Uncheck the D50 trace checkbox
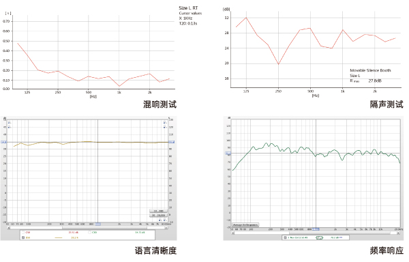The height and width of the screenshot is (262, 409). (23, 237)
